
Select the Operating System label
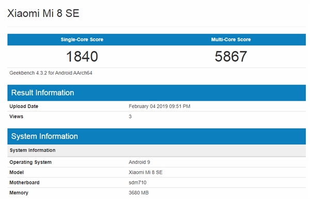tap(30, 162)
